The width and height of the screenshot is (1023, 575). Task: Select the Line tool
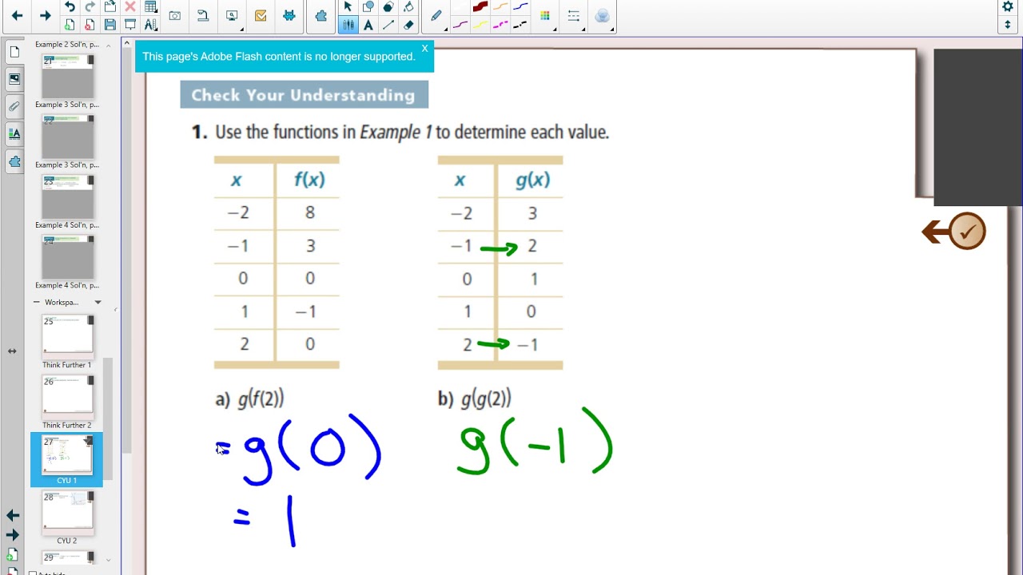(x=388, y=25)
